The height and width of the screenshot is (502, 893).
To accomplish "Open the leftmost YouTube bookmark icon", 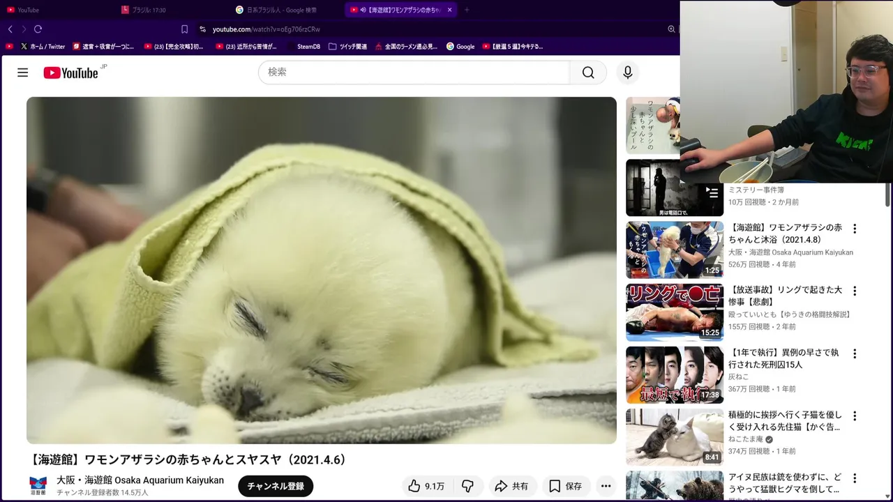I will coord(9,47).
